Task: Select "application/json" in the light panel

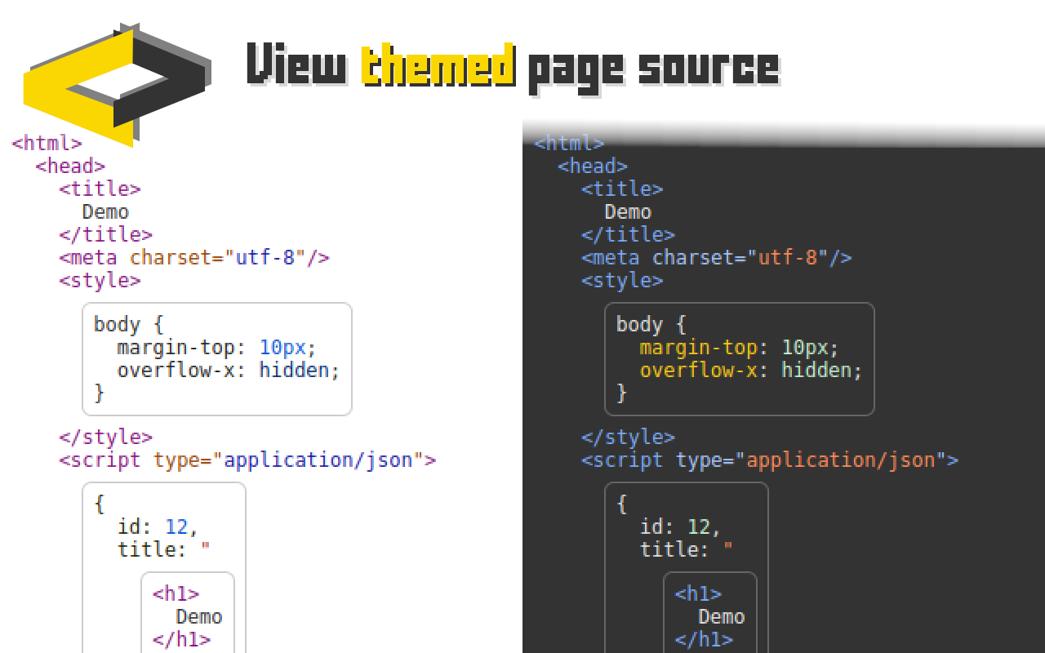Action: [x=318, y=460]
